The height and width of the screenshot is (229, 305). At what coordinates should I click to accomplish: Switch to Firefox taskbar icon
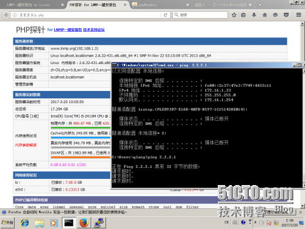[84, 223]
